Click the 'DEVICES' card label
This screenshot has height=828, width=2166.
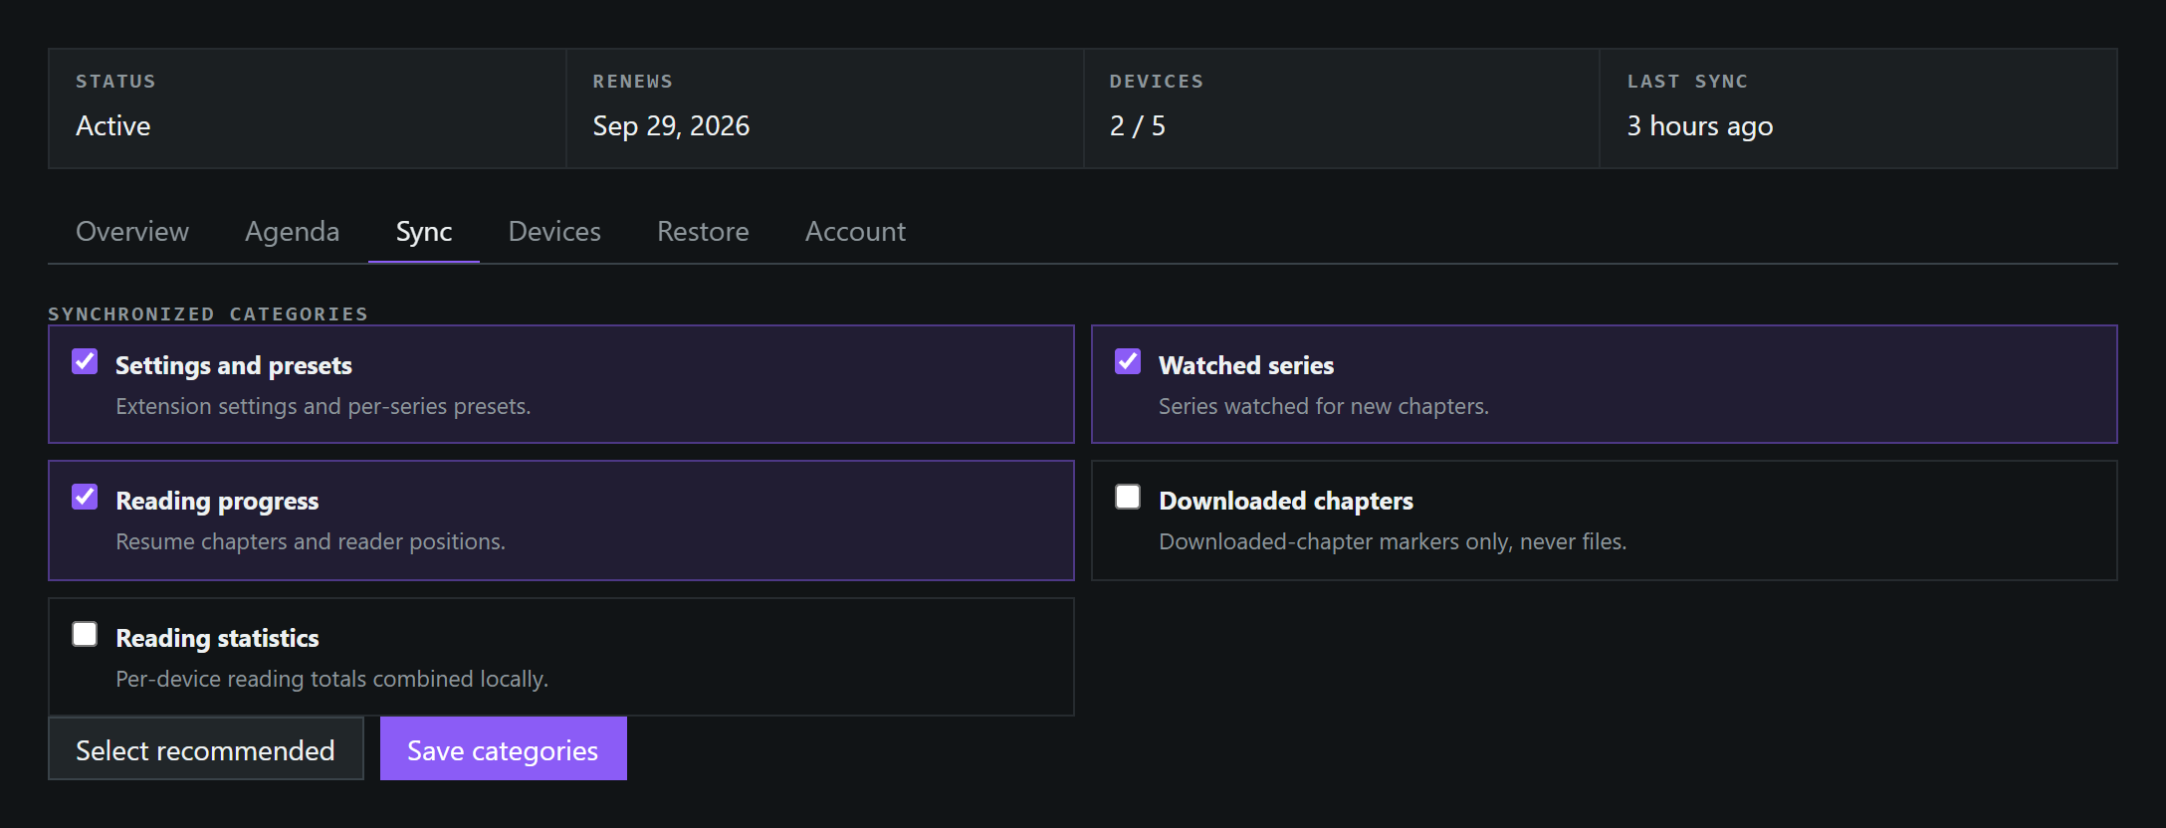click(1157, 82)
